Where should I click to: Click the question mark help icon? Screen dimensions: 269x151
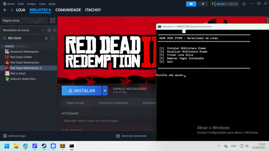pyautogui.click(x=213, y=4)
